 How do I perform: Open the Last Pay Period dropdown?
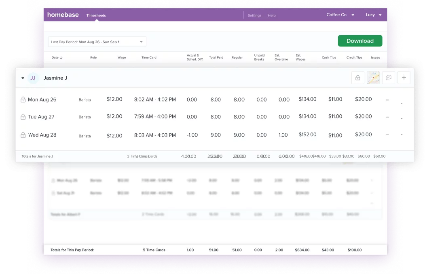[x=97, y=42]
